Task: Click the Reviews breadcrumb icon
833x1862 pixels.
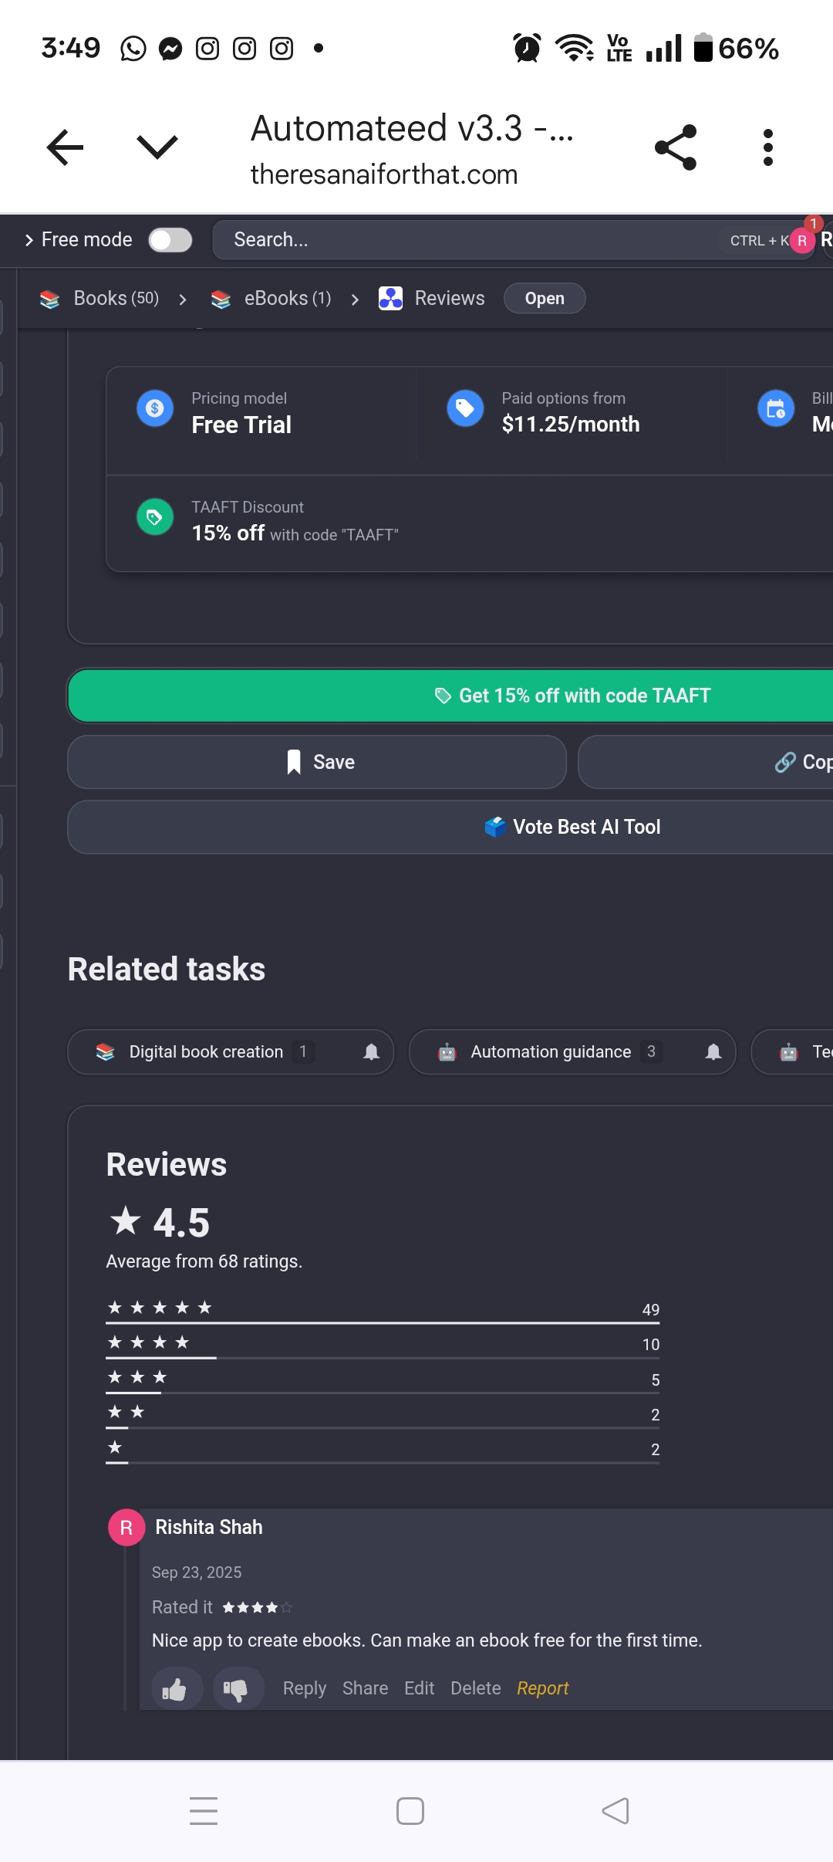Action: pos(390,299)
